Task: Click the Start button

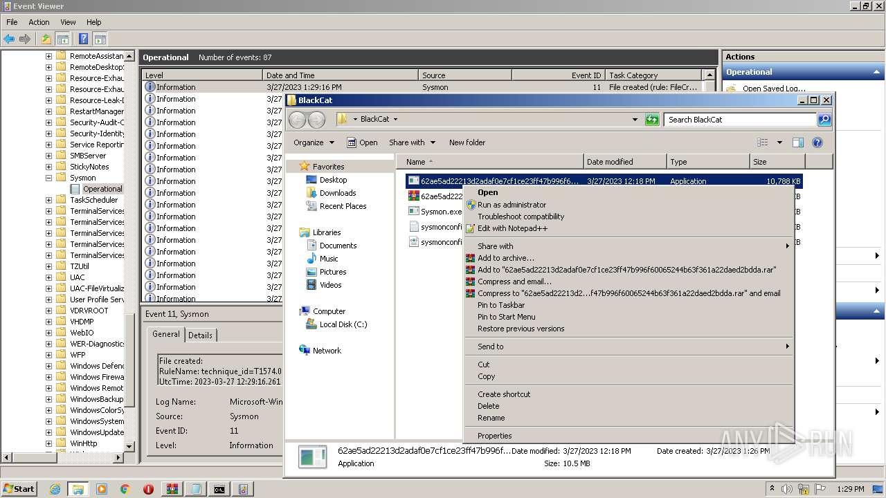Action: pos(19,489)
